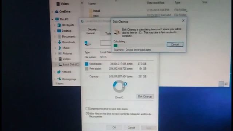233x131 pixels.
Task: Click the Disk Cleanup progress bar
Action: click(139, 45)
